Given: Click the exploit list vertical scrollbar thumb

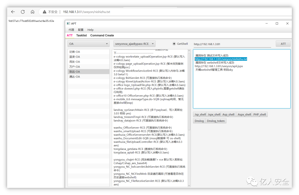Looking at the screenshot, I should (x=189, y=91).
